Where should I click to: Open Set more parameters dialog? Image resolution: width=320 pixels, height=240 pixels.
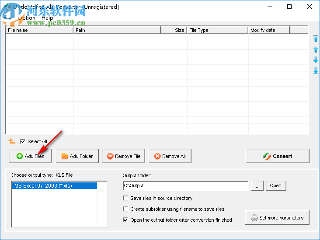click(x=277, y=218)
